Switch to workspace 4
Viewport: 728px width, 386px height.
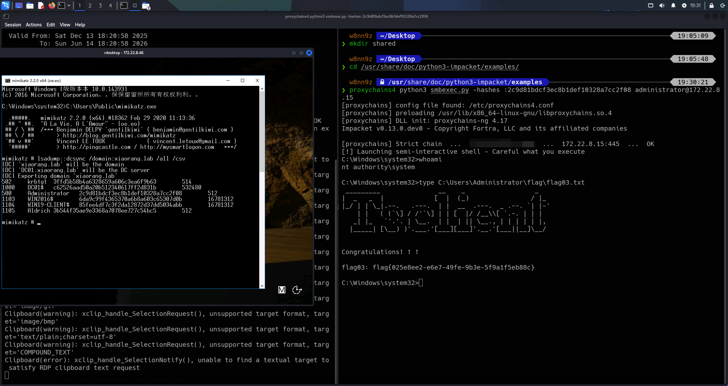point(110,5)
